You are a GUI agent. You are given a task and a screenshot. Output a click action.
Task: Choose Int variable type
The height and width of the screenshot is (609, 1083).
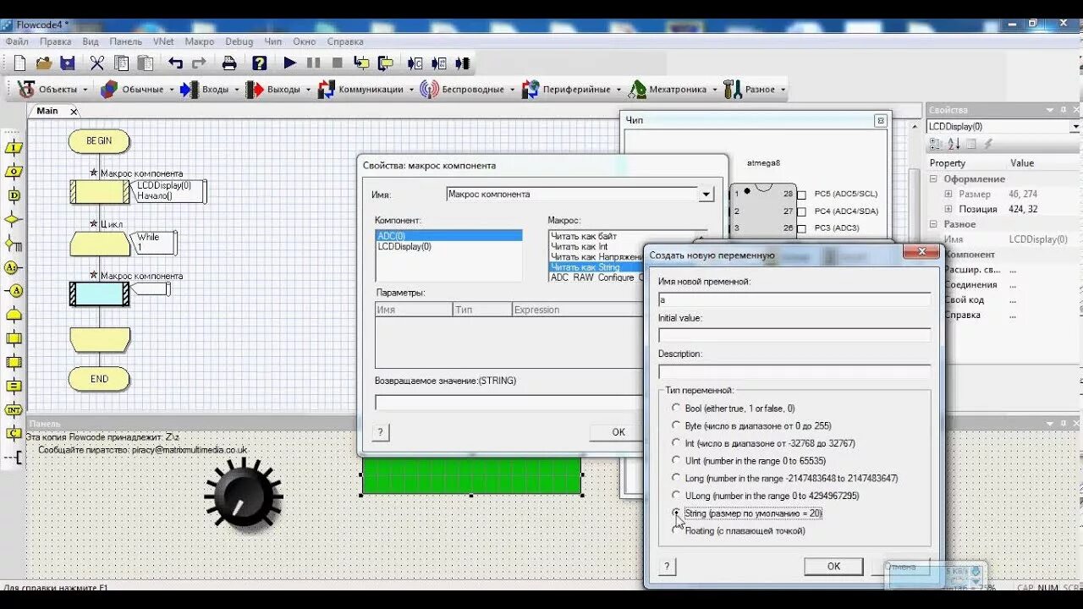point(676,442)
